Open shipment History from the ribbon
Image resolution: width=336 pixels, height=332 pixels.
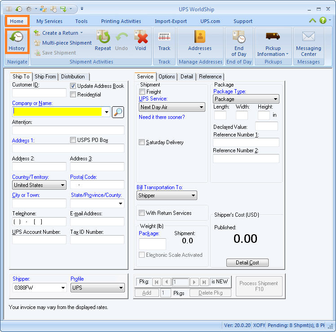click(17, 41)
